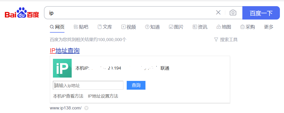The width and height of the screenshot is (284, 113).
Task: Expand arrow next to www.ip138.com
Action: (x=87, y=108)
